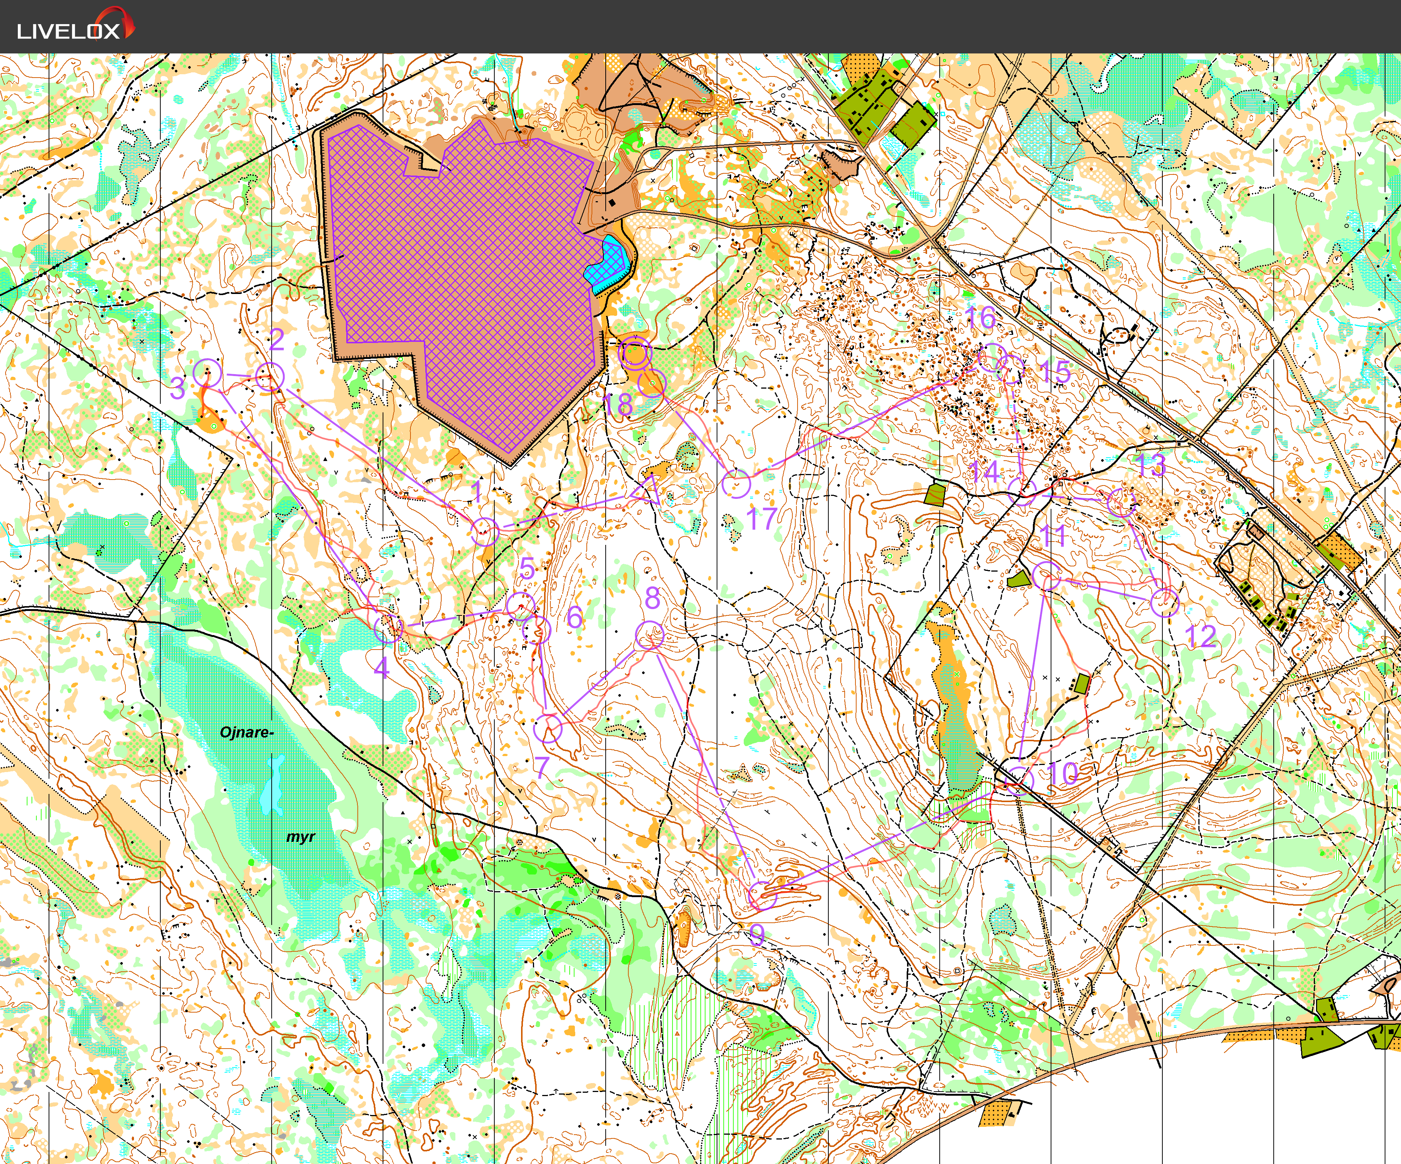Select control circle 2 on the map

pyautogui.click(x=269, y=377)
